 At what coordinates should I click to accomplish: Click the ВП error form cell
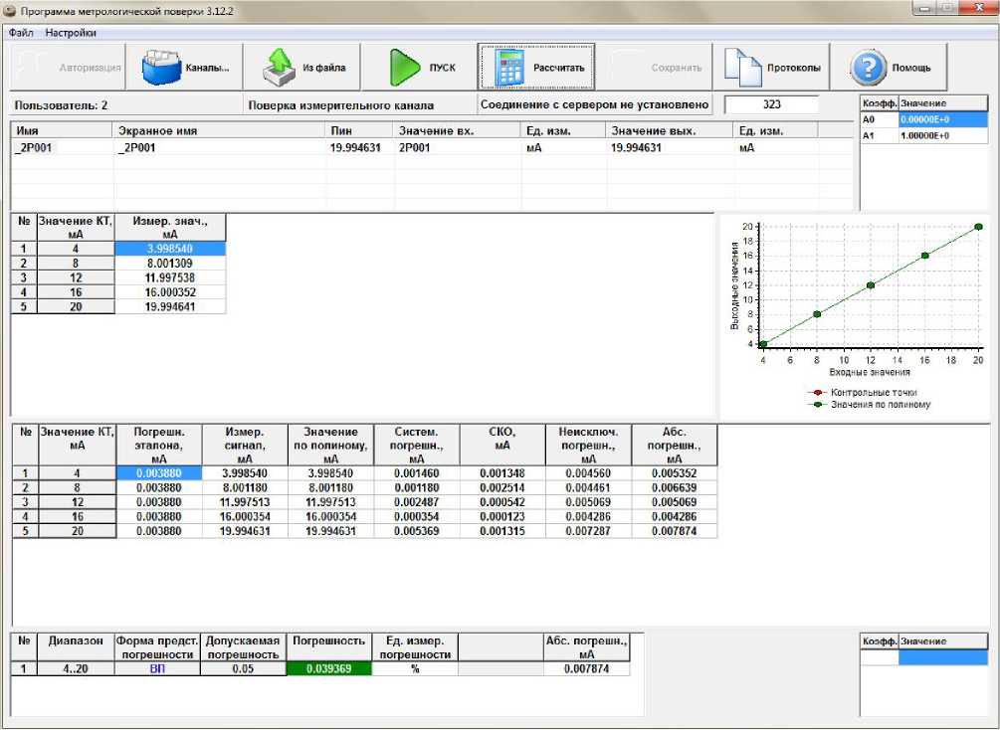(x=157, y=669)
